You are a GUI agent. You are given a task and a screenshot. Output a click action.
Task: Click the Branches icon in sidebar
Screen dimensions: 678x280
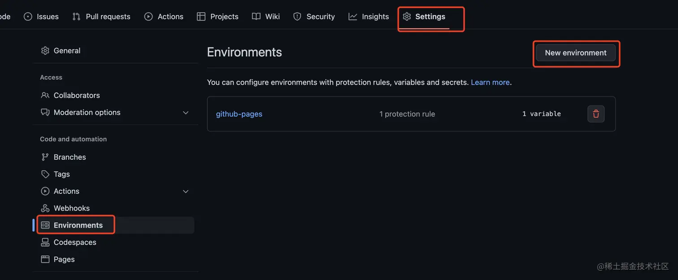point(45,157)
